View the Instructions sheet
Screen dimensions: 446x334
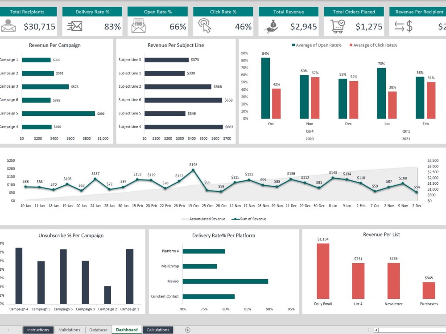38,330
